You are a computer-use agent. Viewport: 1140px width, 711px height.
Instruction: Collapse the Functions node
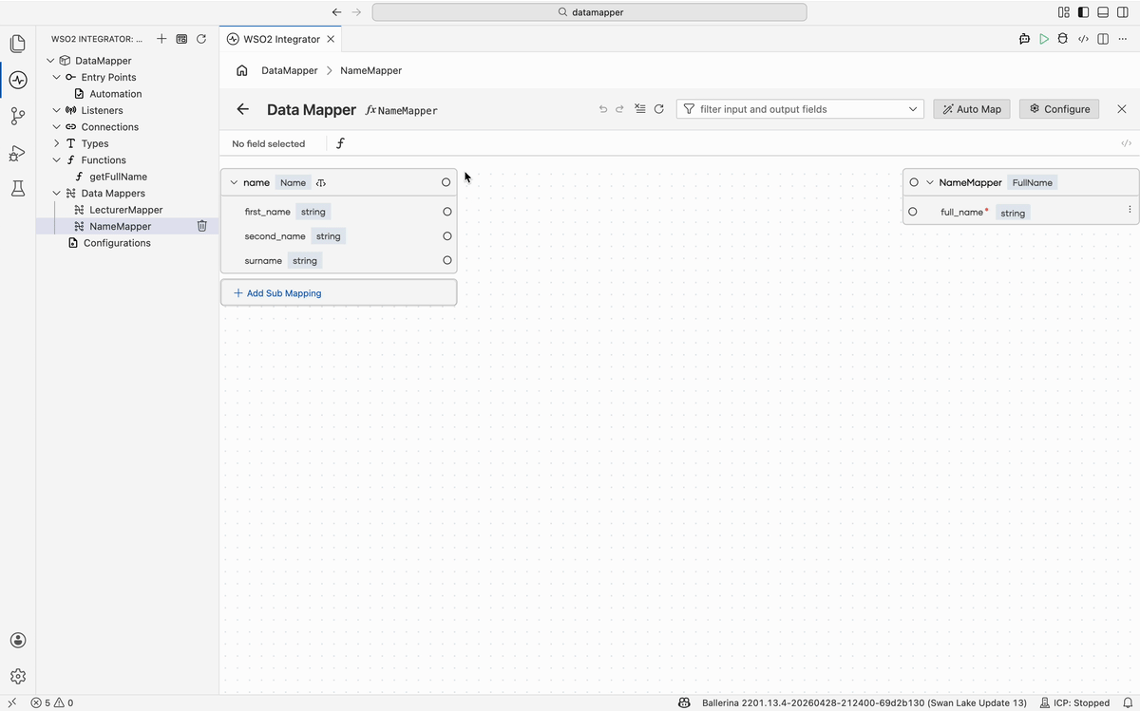tap(57, 160)
